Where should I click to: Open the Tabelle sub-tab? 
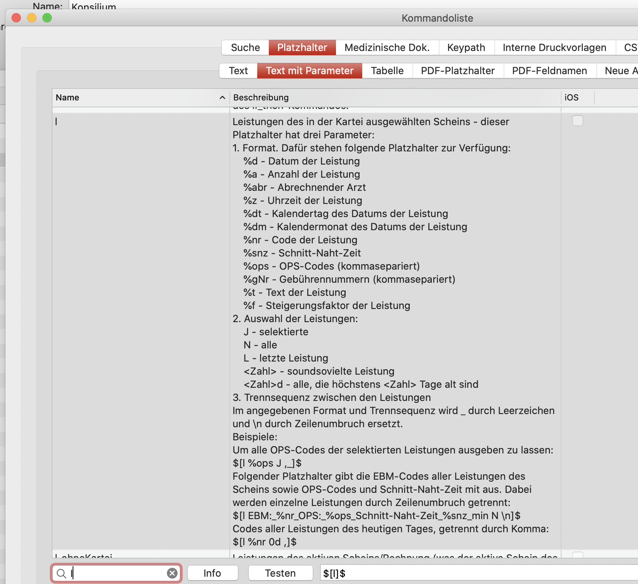tap(387, 71)
